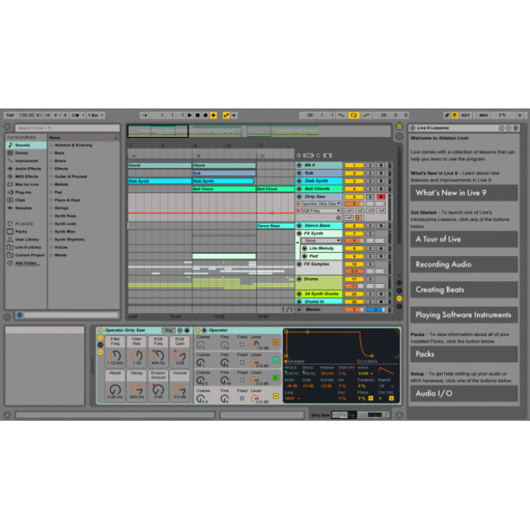This screenshot has width=530, height=530.
Task: Select the green second operator oscillator
Action: 276,360
